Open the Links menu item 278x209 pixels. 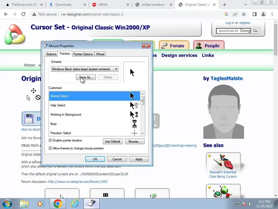click(x=208, y=55)
